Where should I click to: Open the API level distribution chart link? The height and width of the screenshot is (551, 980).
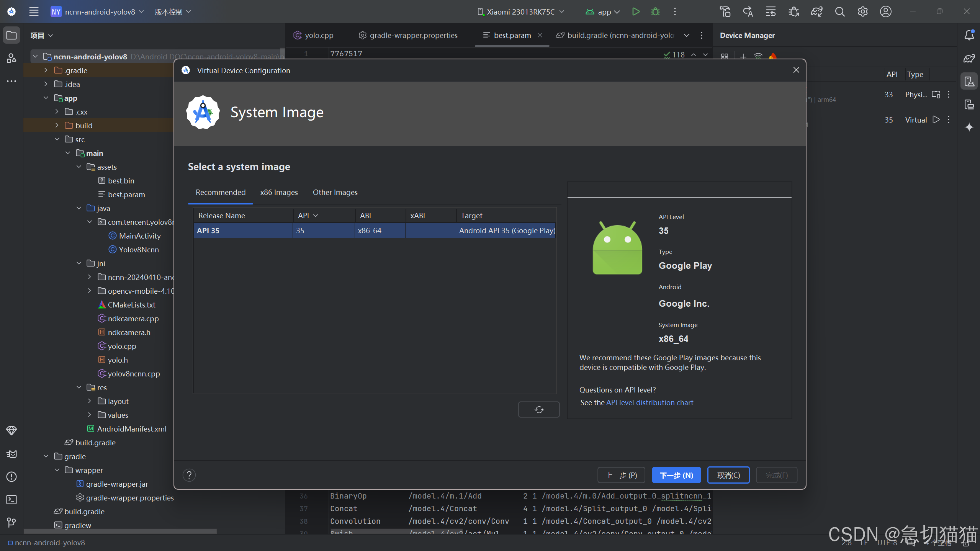pos(650,402)
